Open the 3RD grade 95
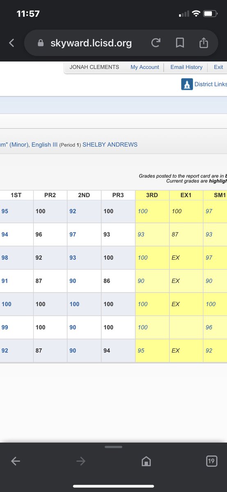This screenshot has height=492, width=227. 141,351
